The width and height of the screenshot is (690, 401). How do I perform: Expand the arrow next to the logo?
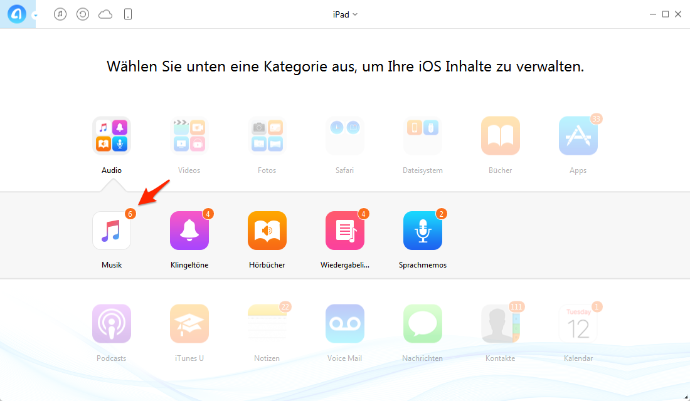point(35,16)
